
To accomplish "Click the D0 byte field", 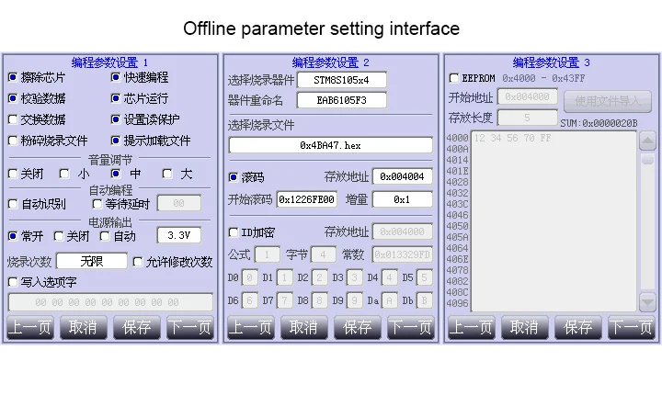I will point(250,277).
